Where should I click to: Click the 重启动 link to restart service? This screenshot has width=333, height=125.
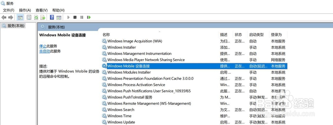tap(45, 51)
